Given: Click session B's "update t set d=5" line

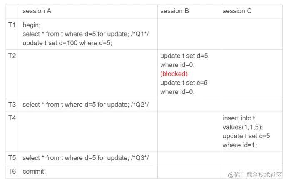Looking at the screenshot, I should [x=184, y=56].
